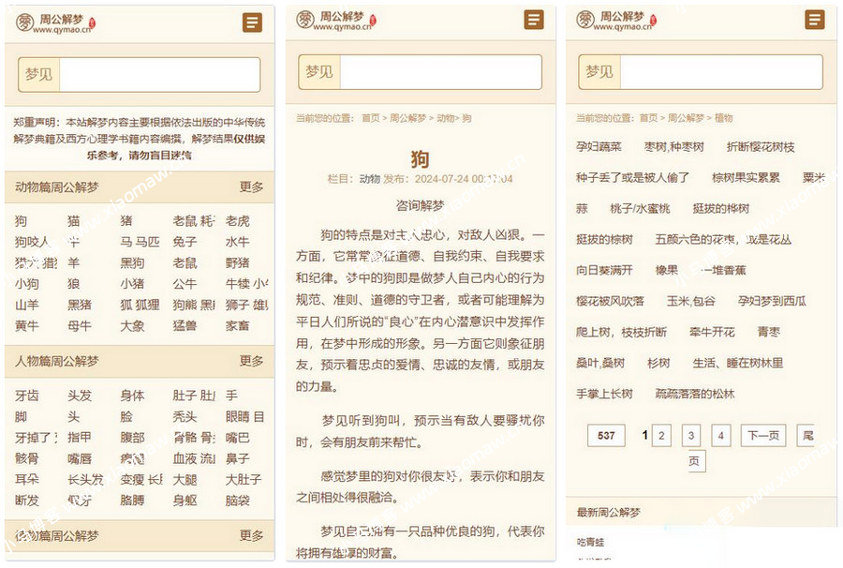
Task: Expand 更多 for 动物篇周公解梦
Action: click(251, 187)
